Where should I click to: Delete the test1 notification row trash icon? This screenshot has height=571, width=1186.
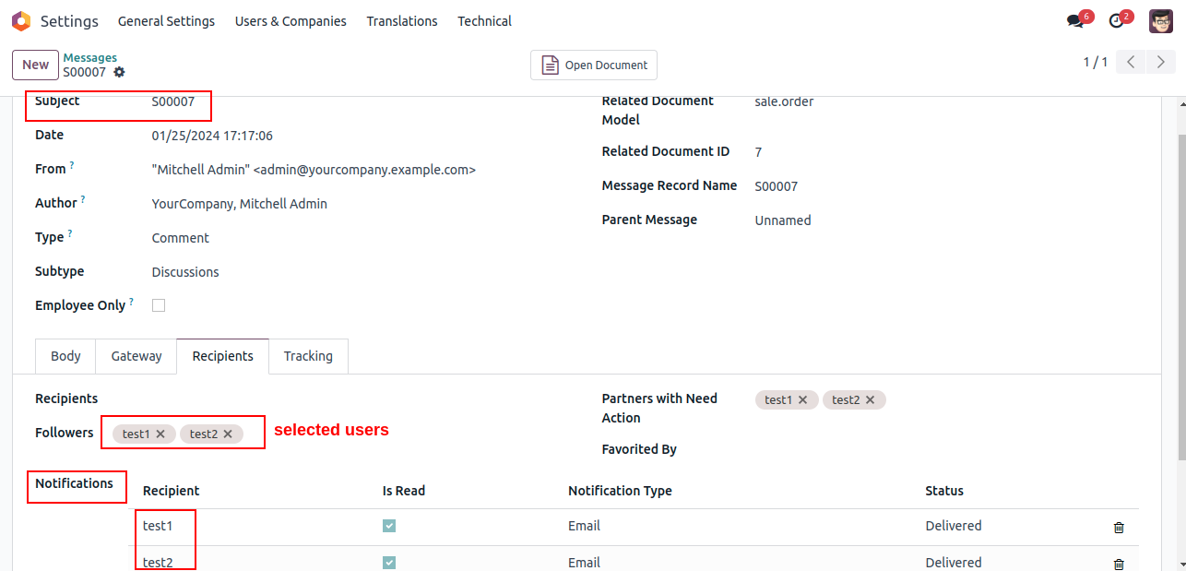(x=1119, y=528)
